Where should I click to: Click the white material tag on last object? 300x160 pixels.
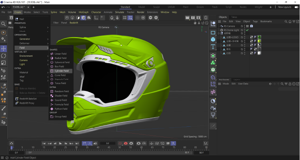259,53
